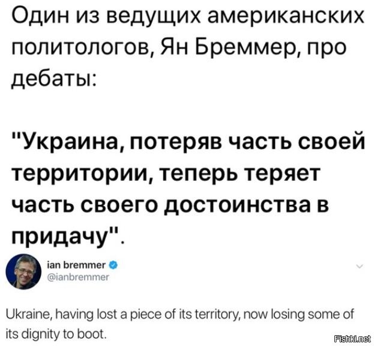Click the heading 'Один из ведущих американских'
374x346 pixels.
pos(188,18)
